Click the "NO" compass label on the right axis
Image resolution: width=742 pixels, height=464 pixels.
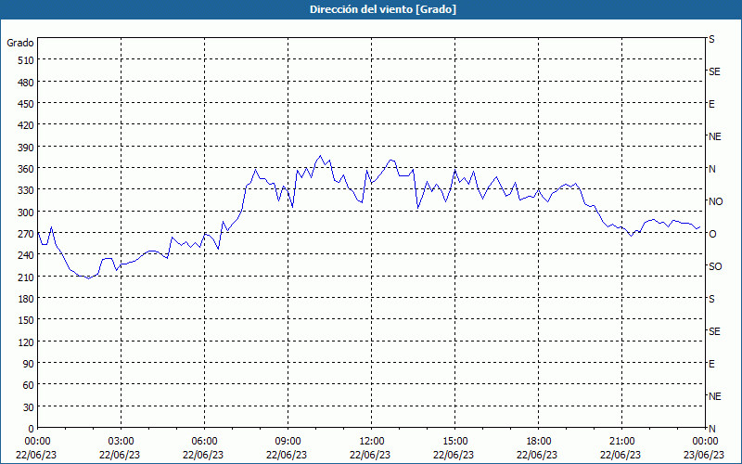(715, 201)
